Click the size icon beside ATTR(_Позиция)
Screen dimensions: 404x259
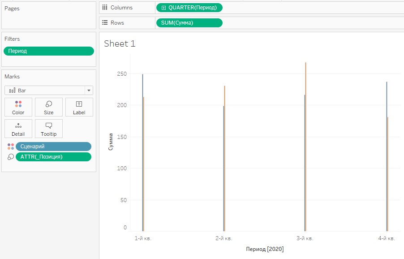tap(11, 157)
